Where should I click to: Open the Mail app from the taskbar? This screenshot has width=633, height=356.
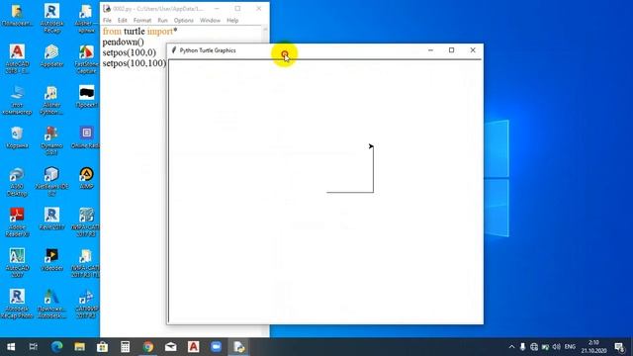171,347
